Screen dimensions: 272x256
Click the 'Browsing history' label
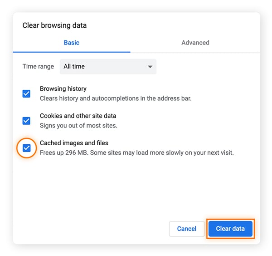pyautogui.click(x=63, y=89)
